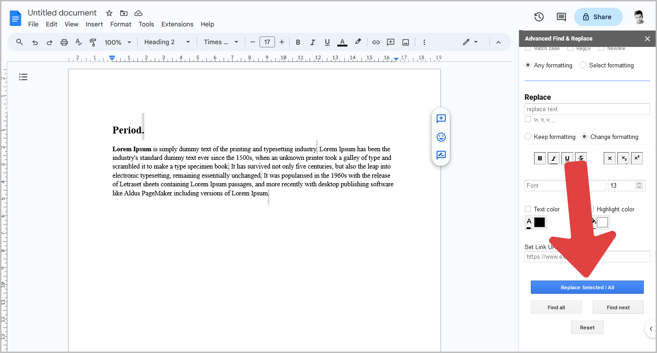Open version history from the top bar
The width and height of the screenshot is (657, 353).
pos(539,16)
